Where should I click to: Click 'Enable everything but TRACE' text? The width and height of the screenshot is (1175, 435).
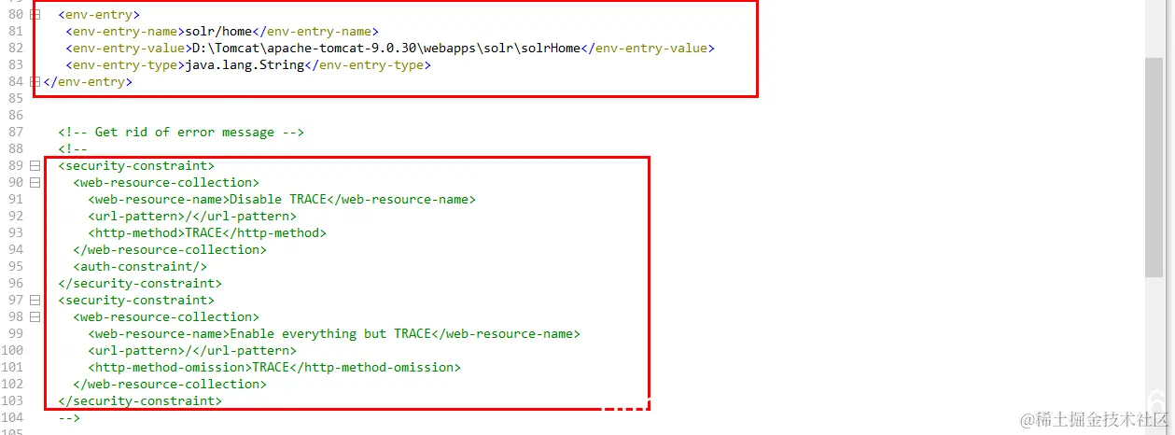pos(330,334)
